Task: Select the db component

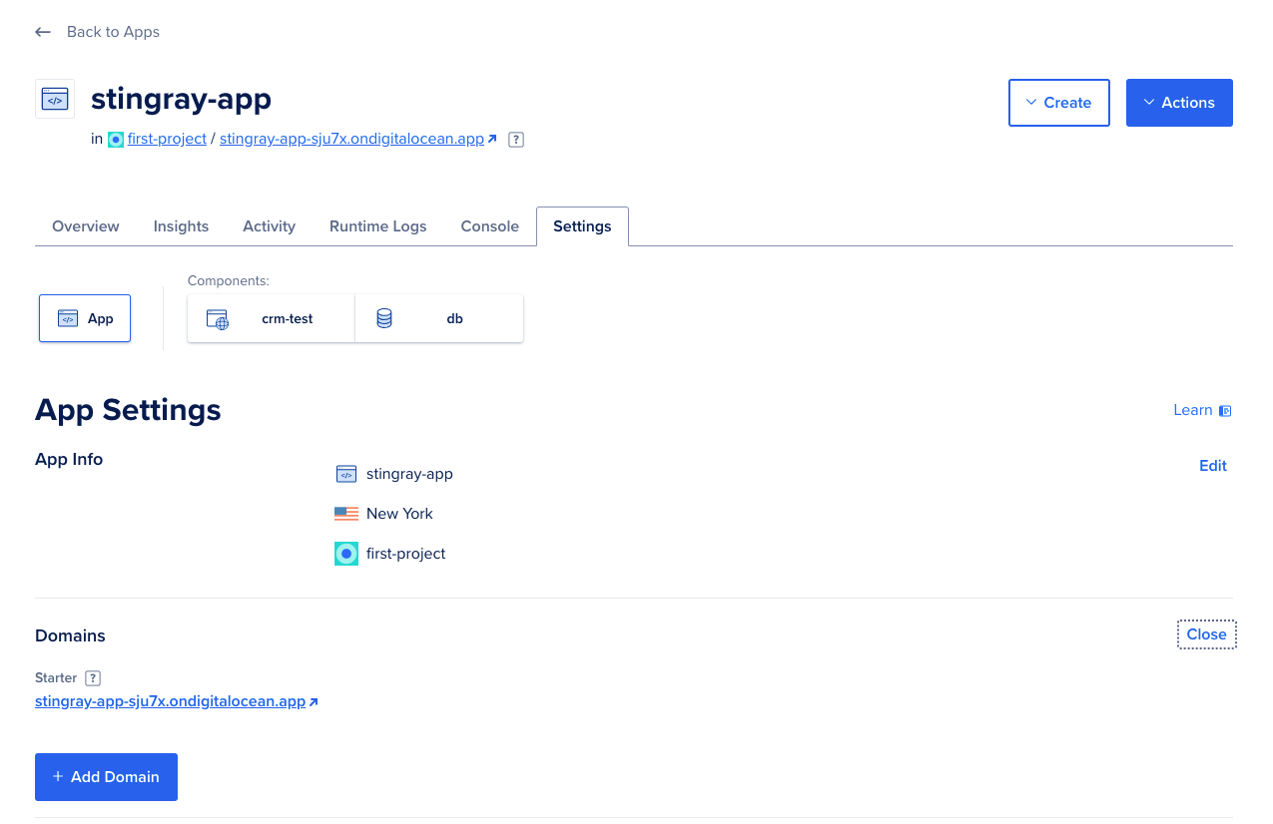Action: pyautogui.click(x=439, y=319)
